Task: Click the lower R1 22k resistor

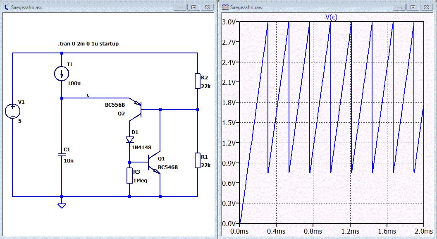Action: pos(198,160)
